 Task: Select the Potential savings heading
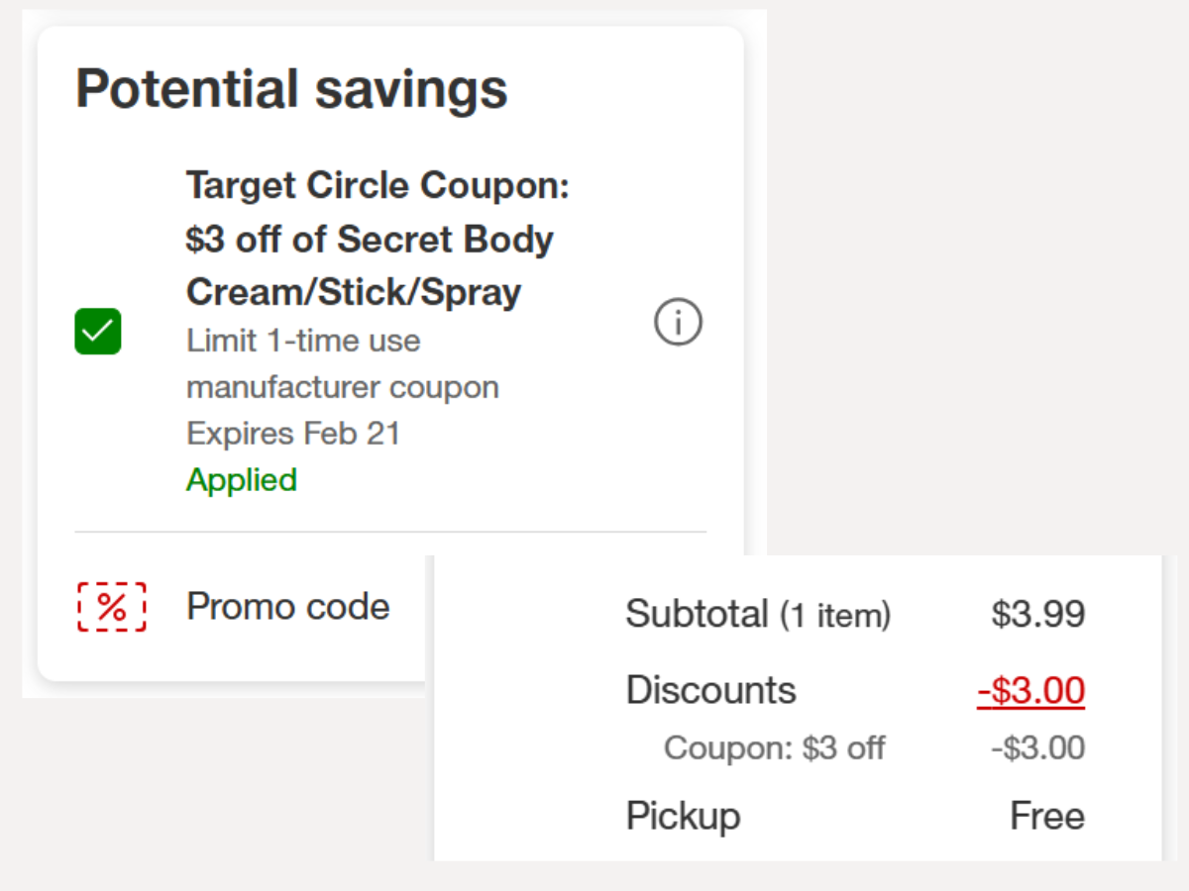[291, 88]
